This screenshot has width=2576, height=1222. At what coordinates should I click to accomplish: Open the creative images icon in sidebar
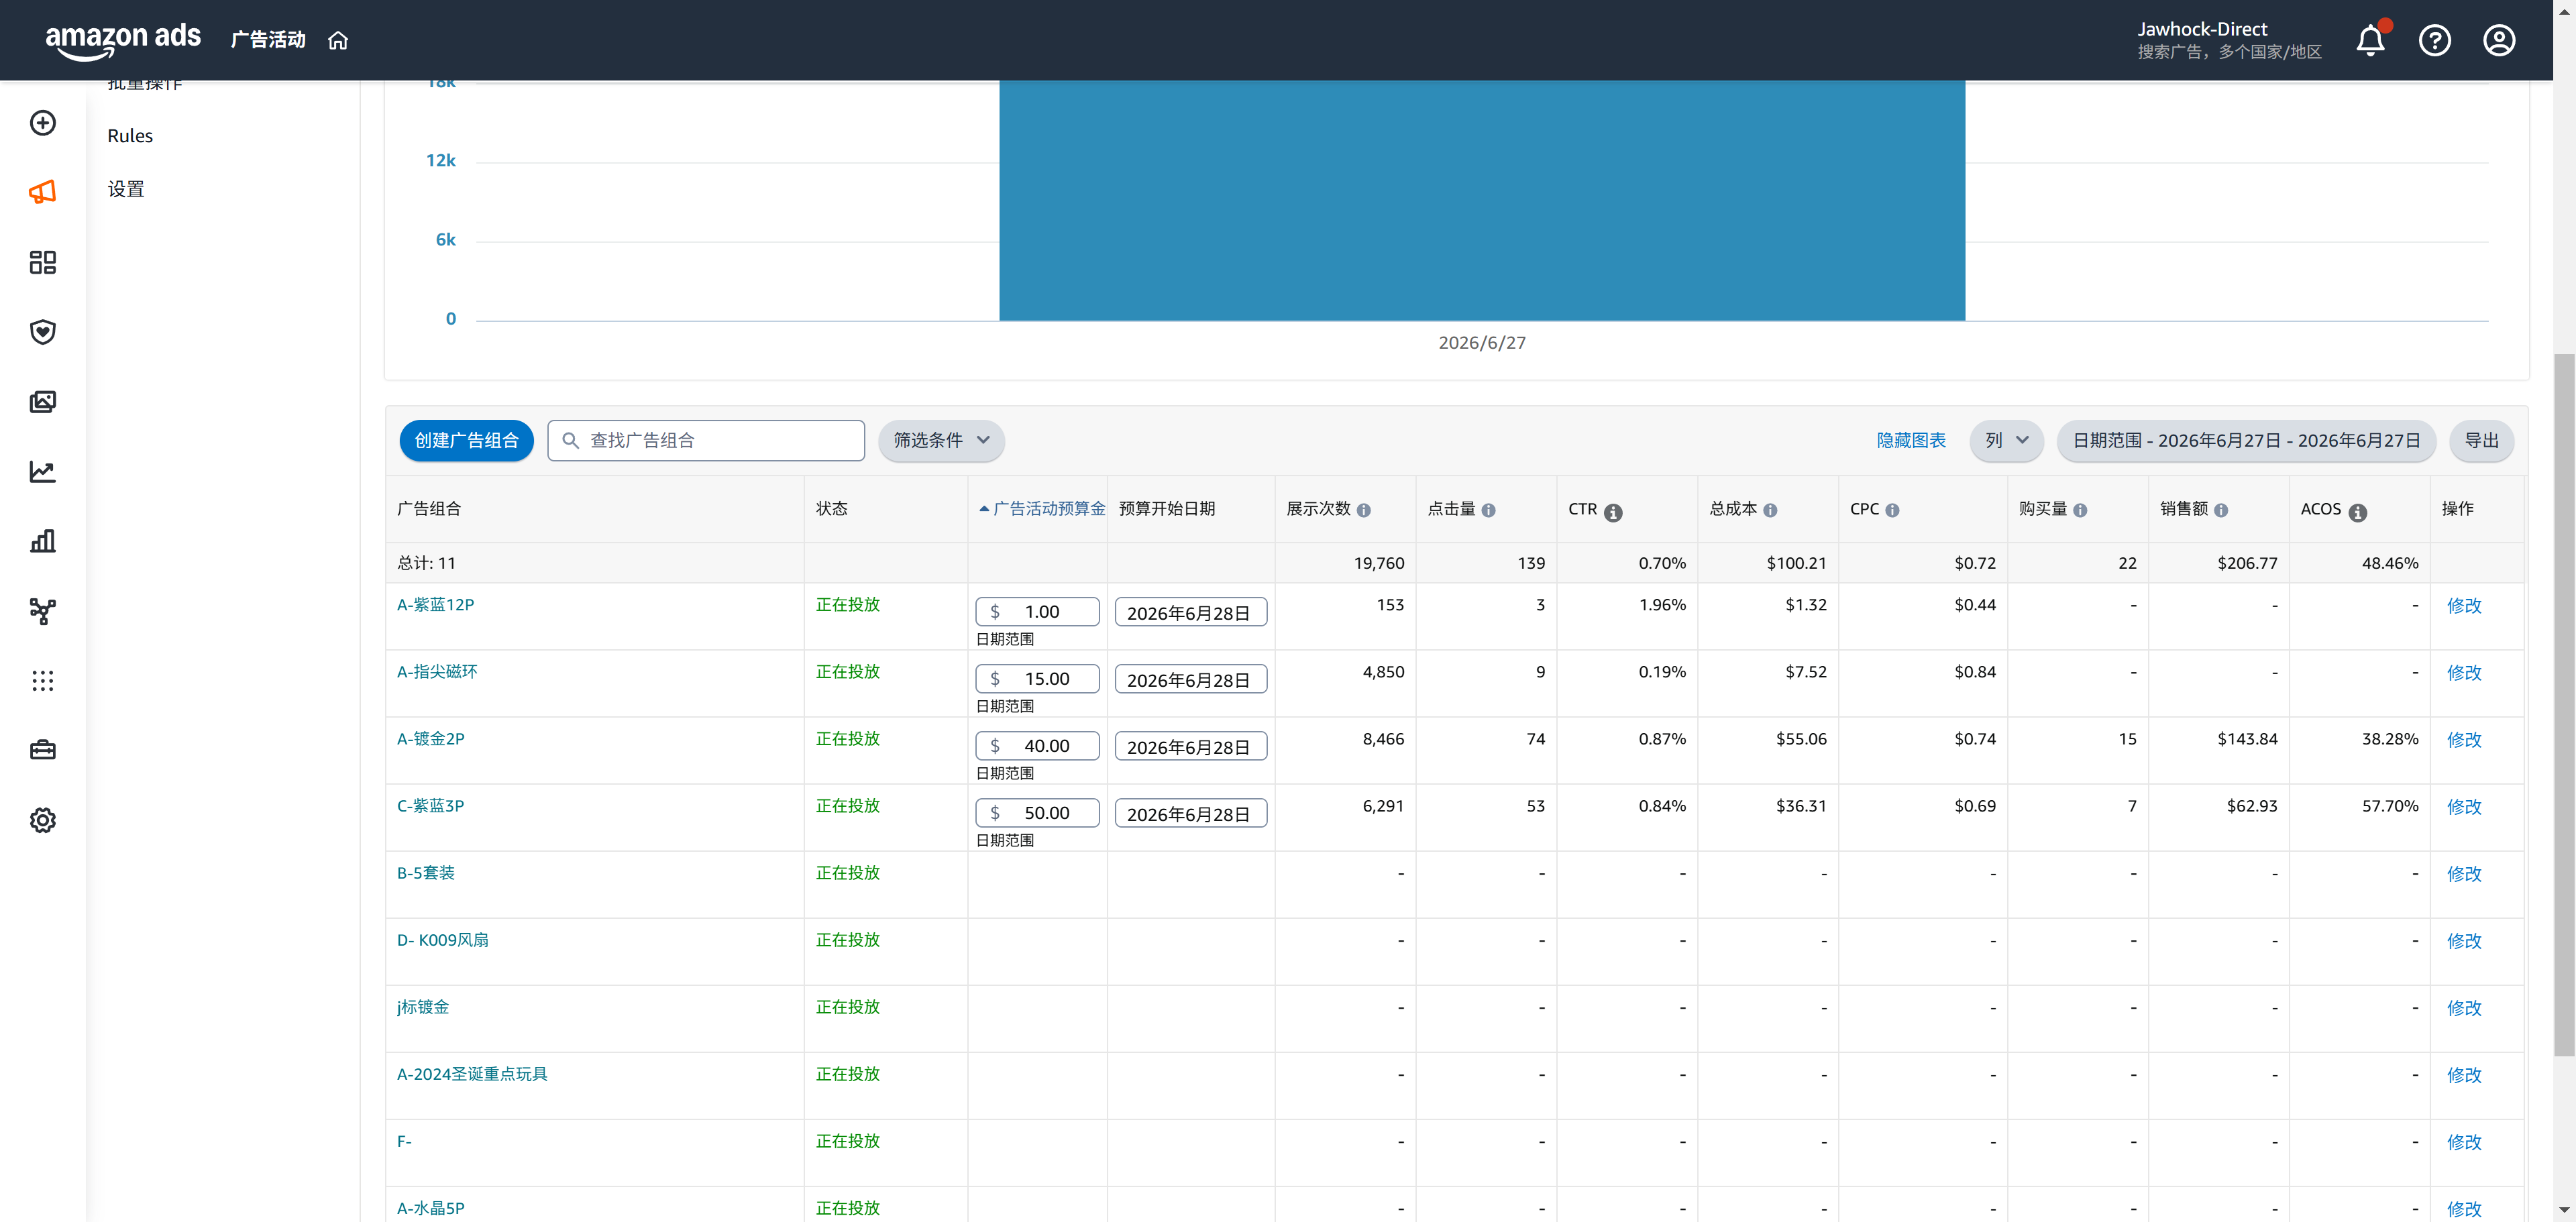pos(43,402)
